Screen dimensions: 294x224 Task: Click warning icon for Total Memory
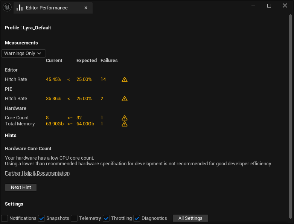click(x=125, y=124)
